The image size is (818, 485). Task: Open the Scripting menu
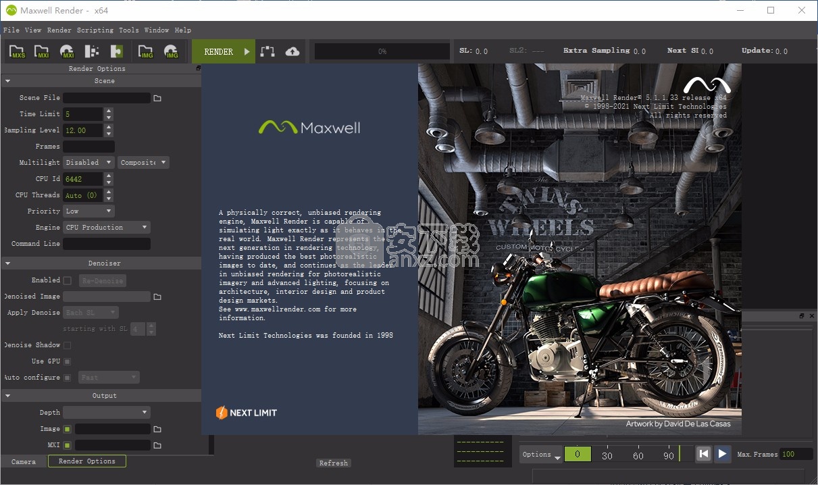(x=95, y=30)
